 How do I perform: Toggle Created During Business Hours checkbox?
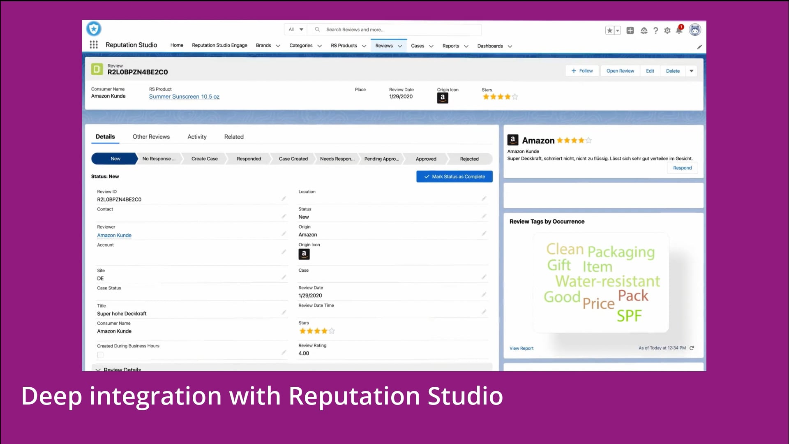pos(100,355)
